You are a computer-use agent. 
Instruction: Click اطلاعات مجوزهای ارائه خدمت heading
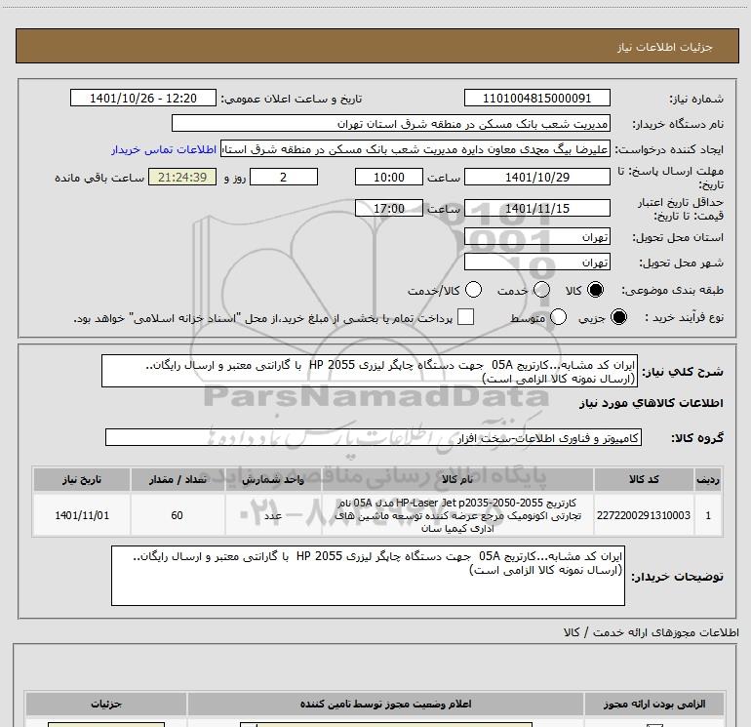(x=651, y=632)
